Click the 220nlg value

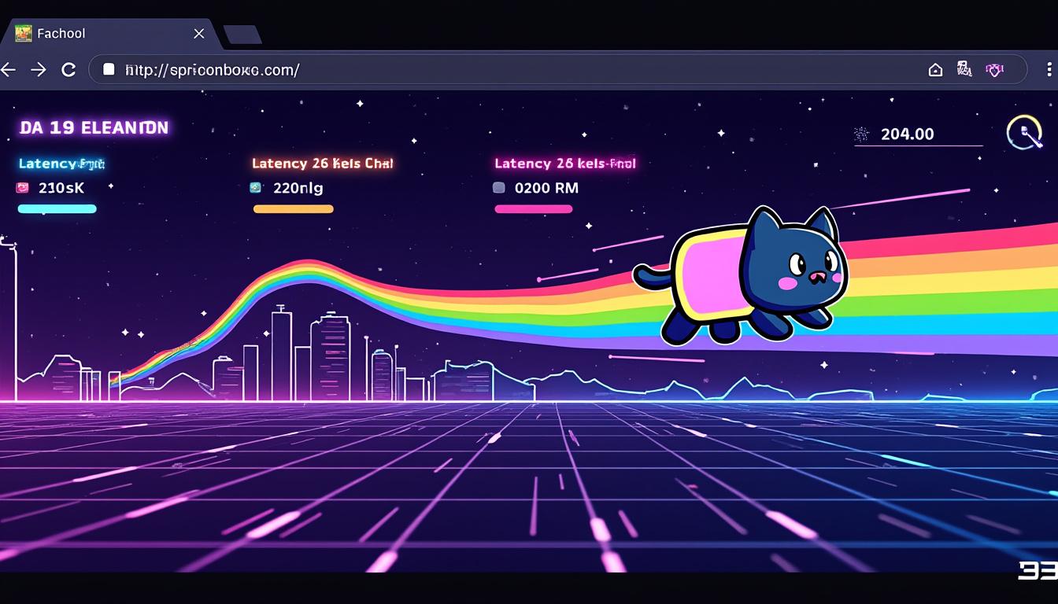(298, 188)
